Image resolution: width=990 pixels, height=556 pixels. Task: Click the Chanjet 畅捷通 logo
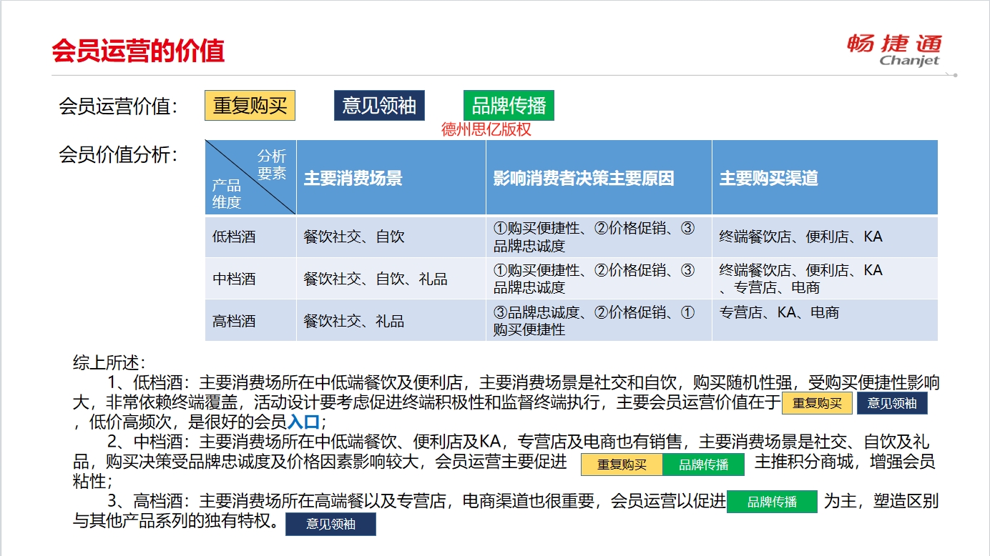point(894,49)
